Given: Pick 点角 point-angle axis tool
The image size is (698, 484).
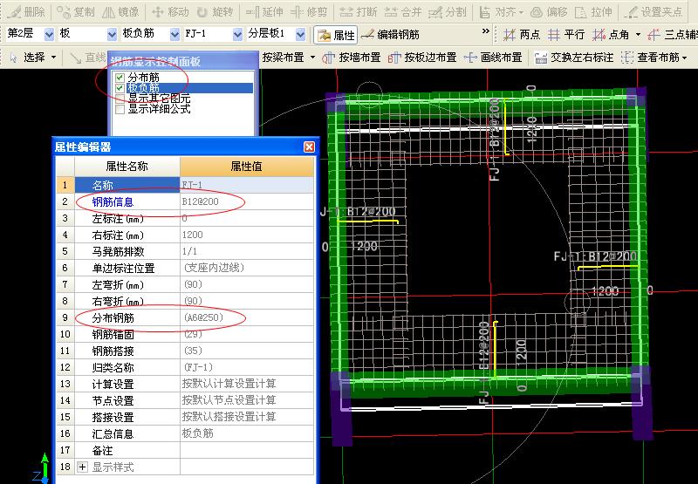Looking at the screenshot, I should (611, 35).
